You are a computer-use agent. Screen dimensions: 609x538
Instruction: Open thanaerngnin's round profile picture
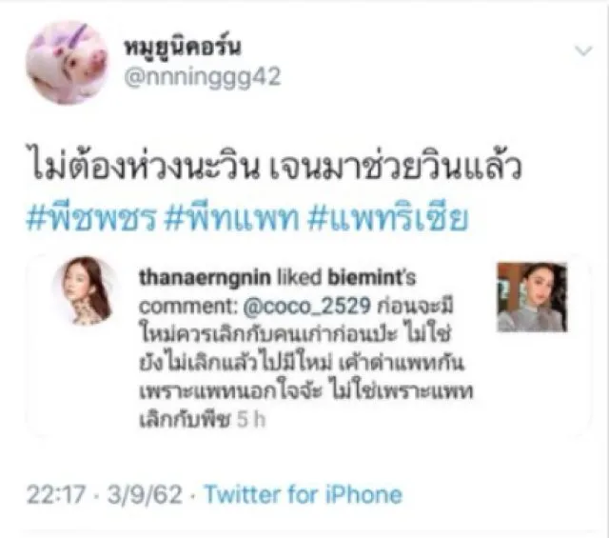pos(87,290)
